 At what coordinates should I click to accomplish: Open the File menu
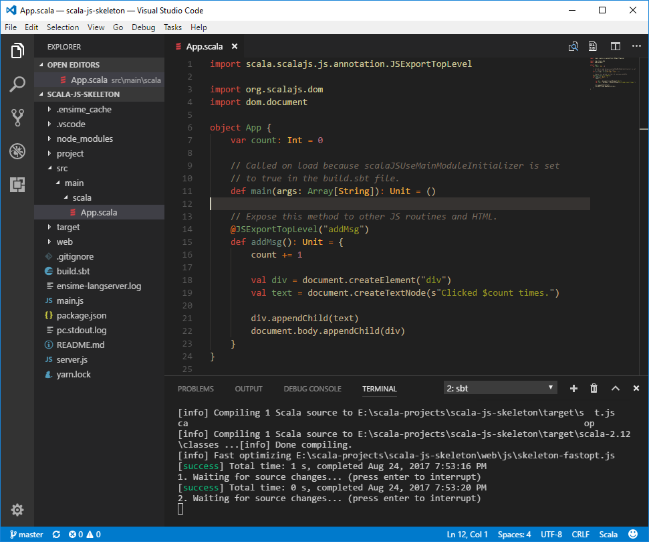(x=11, y=27)
